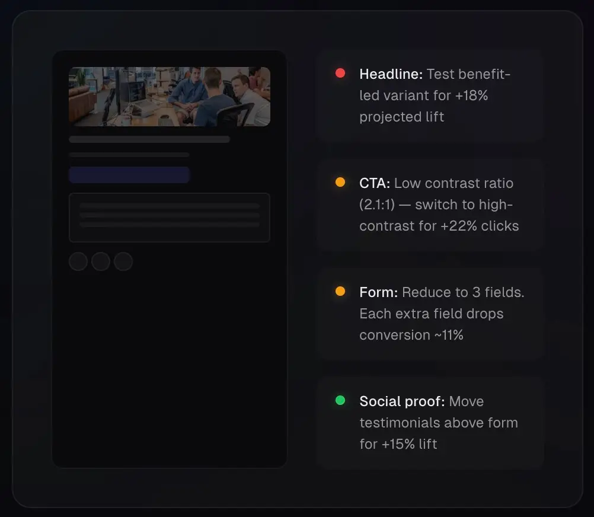Click the orange CTA warning dot
The image size is (594, 517).
tap(340, 182)
